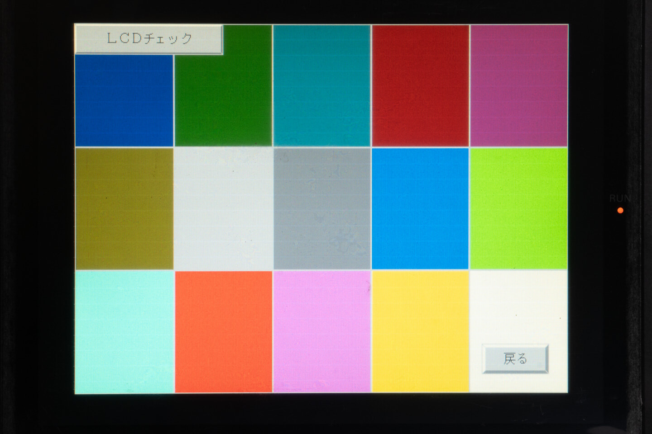The width and height of the screenshot is (652, 434).
Task: Click the teal color block
Action: 321,86
